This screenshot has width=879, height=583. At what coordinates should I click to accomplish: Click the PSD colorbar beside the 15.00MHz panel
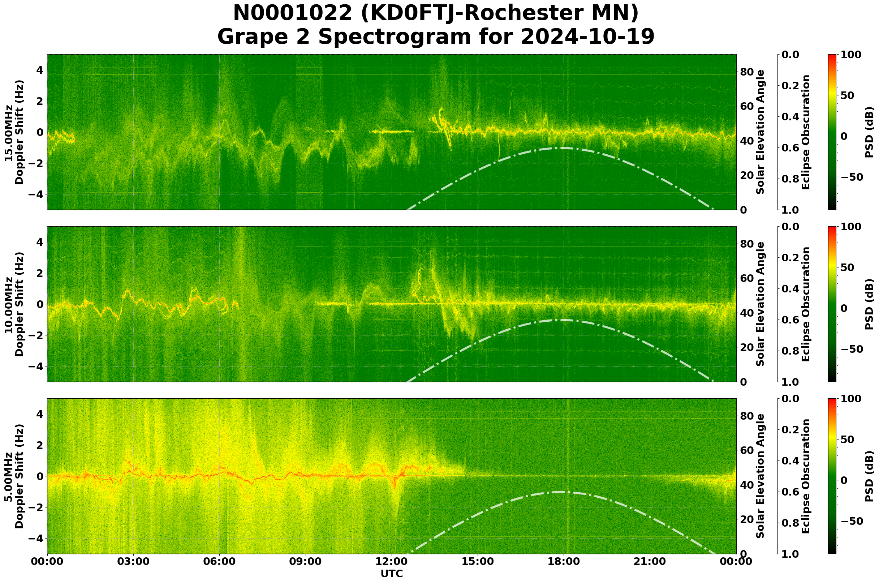click(x=832, y=132)
